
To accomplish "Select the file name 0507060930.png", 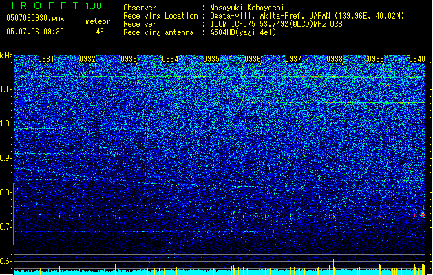I will click(35, 18).
